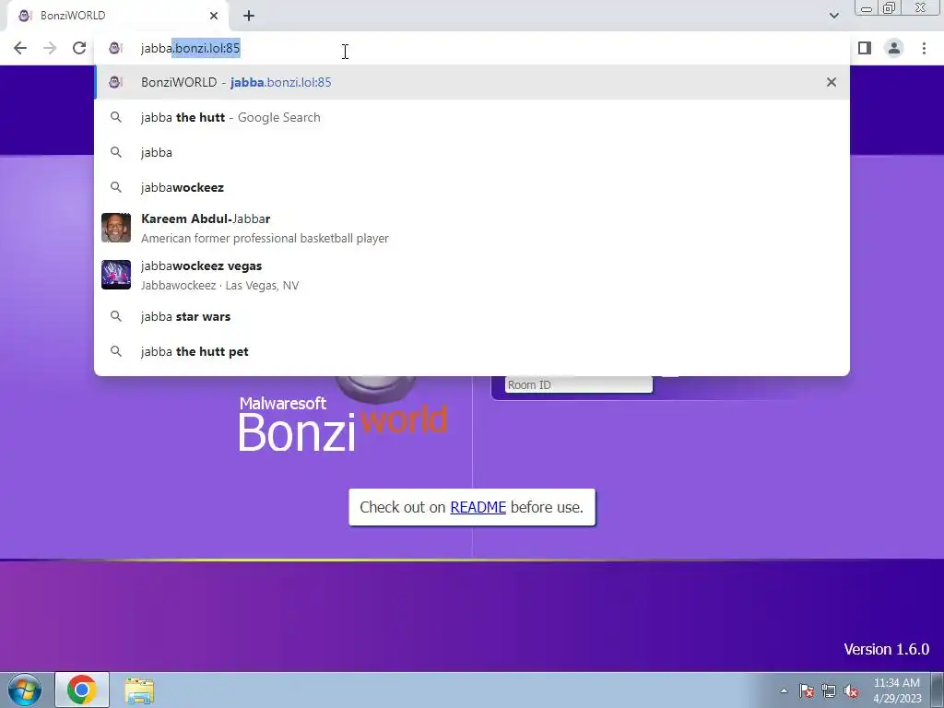Viewport: 944px width, 708px height.
Task: Click the search icon beside 'jabba star wars'
Action: tap(115, 316)
